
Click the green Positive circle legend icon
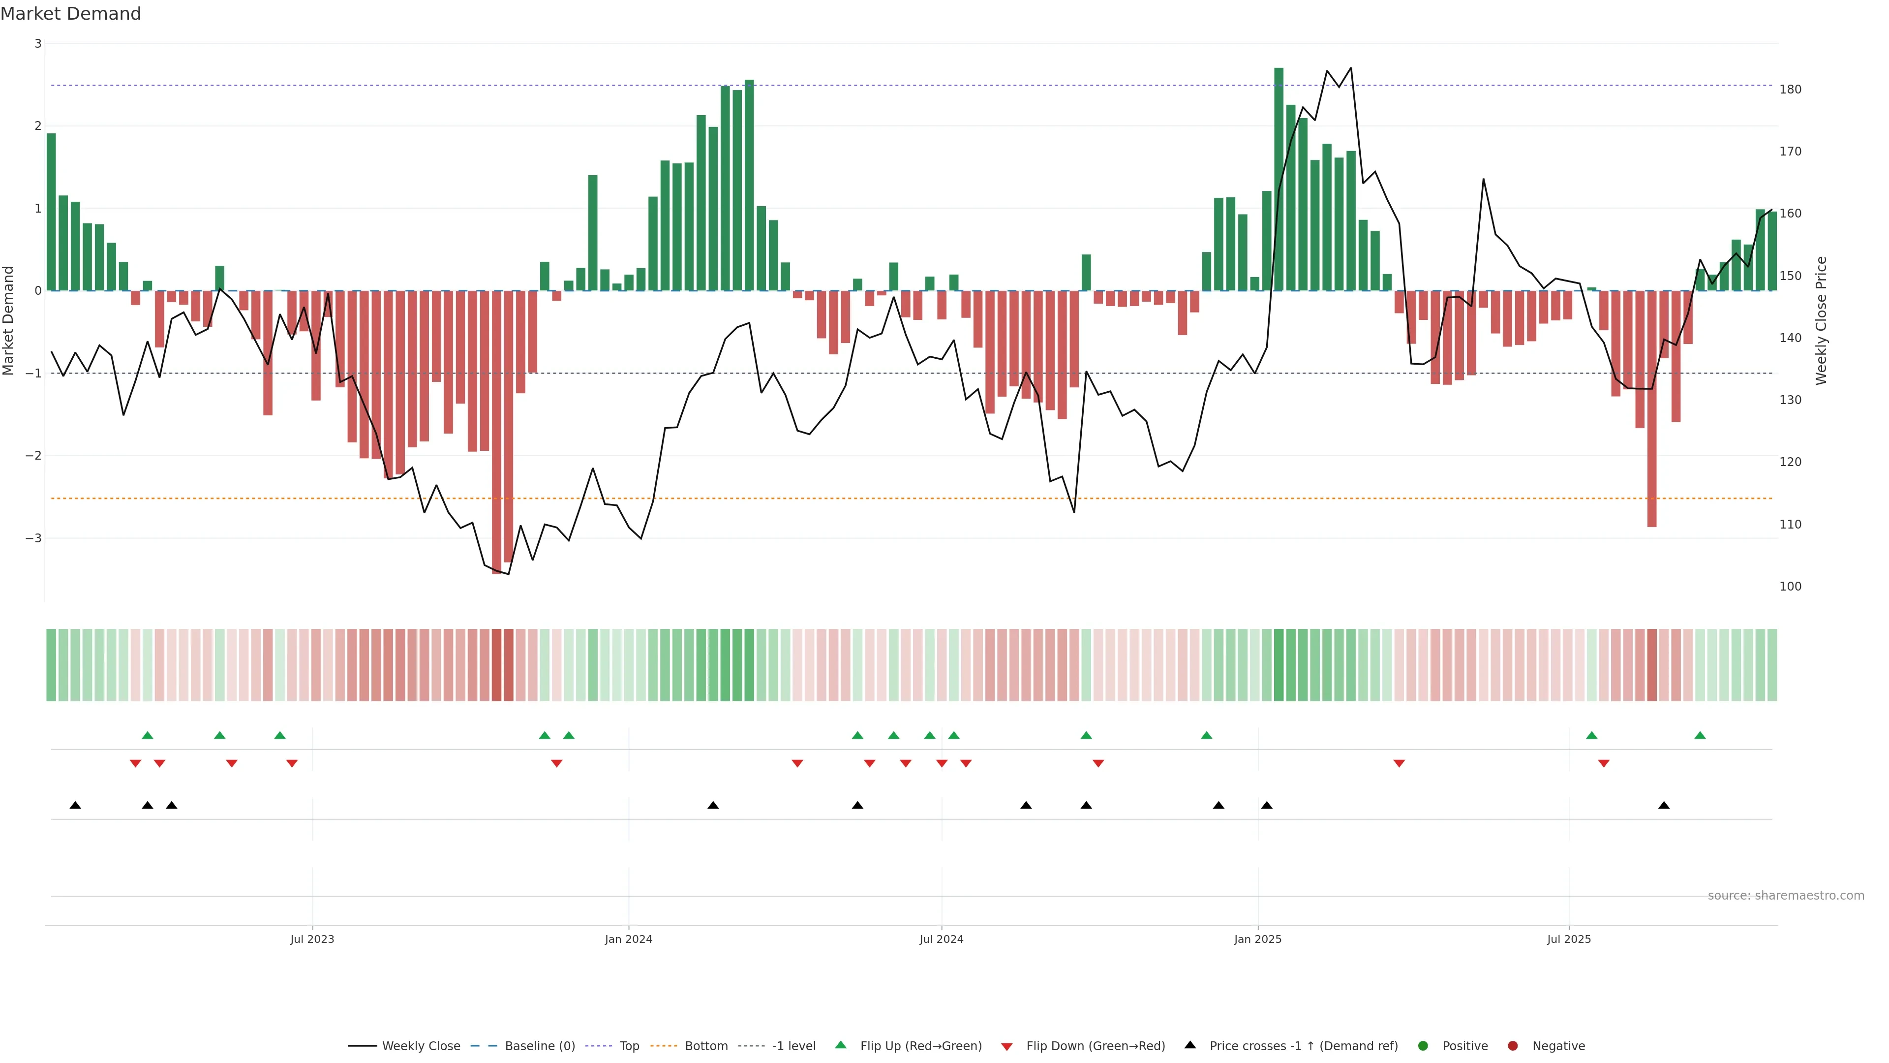point(1423,1045)
